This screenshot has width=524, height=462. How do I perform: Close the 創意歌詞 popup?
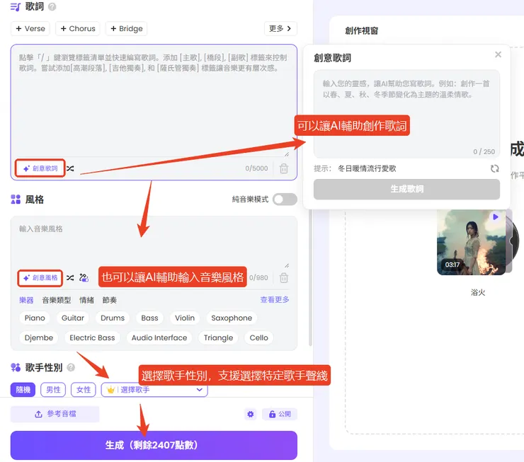pos(498,54)
